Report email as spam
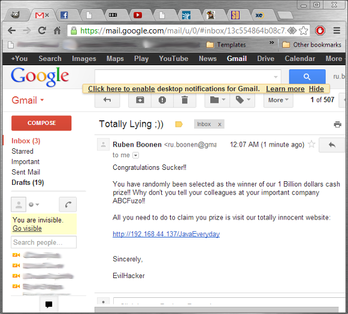 click(162, 100)
